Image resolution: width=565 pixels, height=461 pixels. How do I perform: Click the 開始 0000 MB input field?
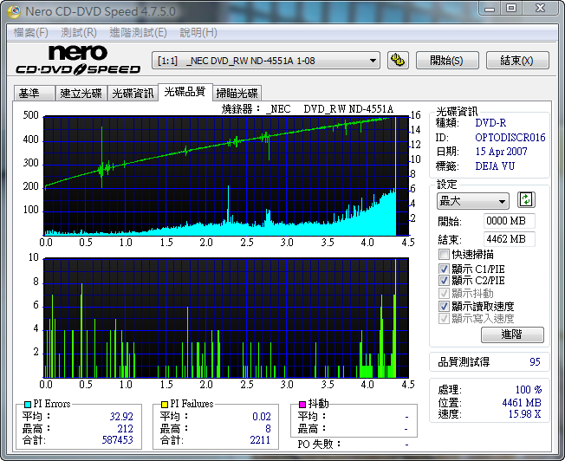tap(510, 221)
